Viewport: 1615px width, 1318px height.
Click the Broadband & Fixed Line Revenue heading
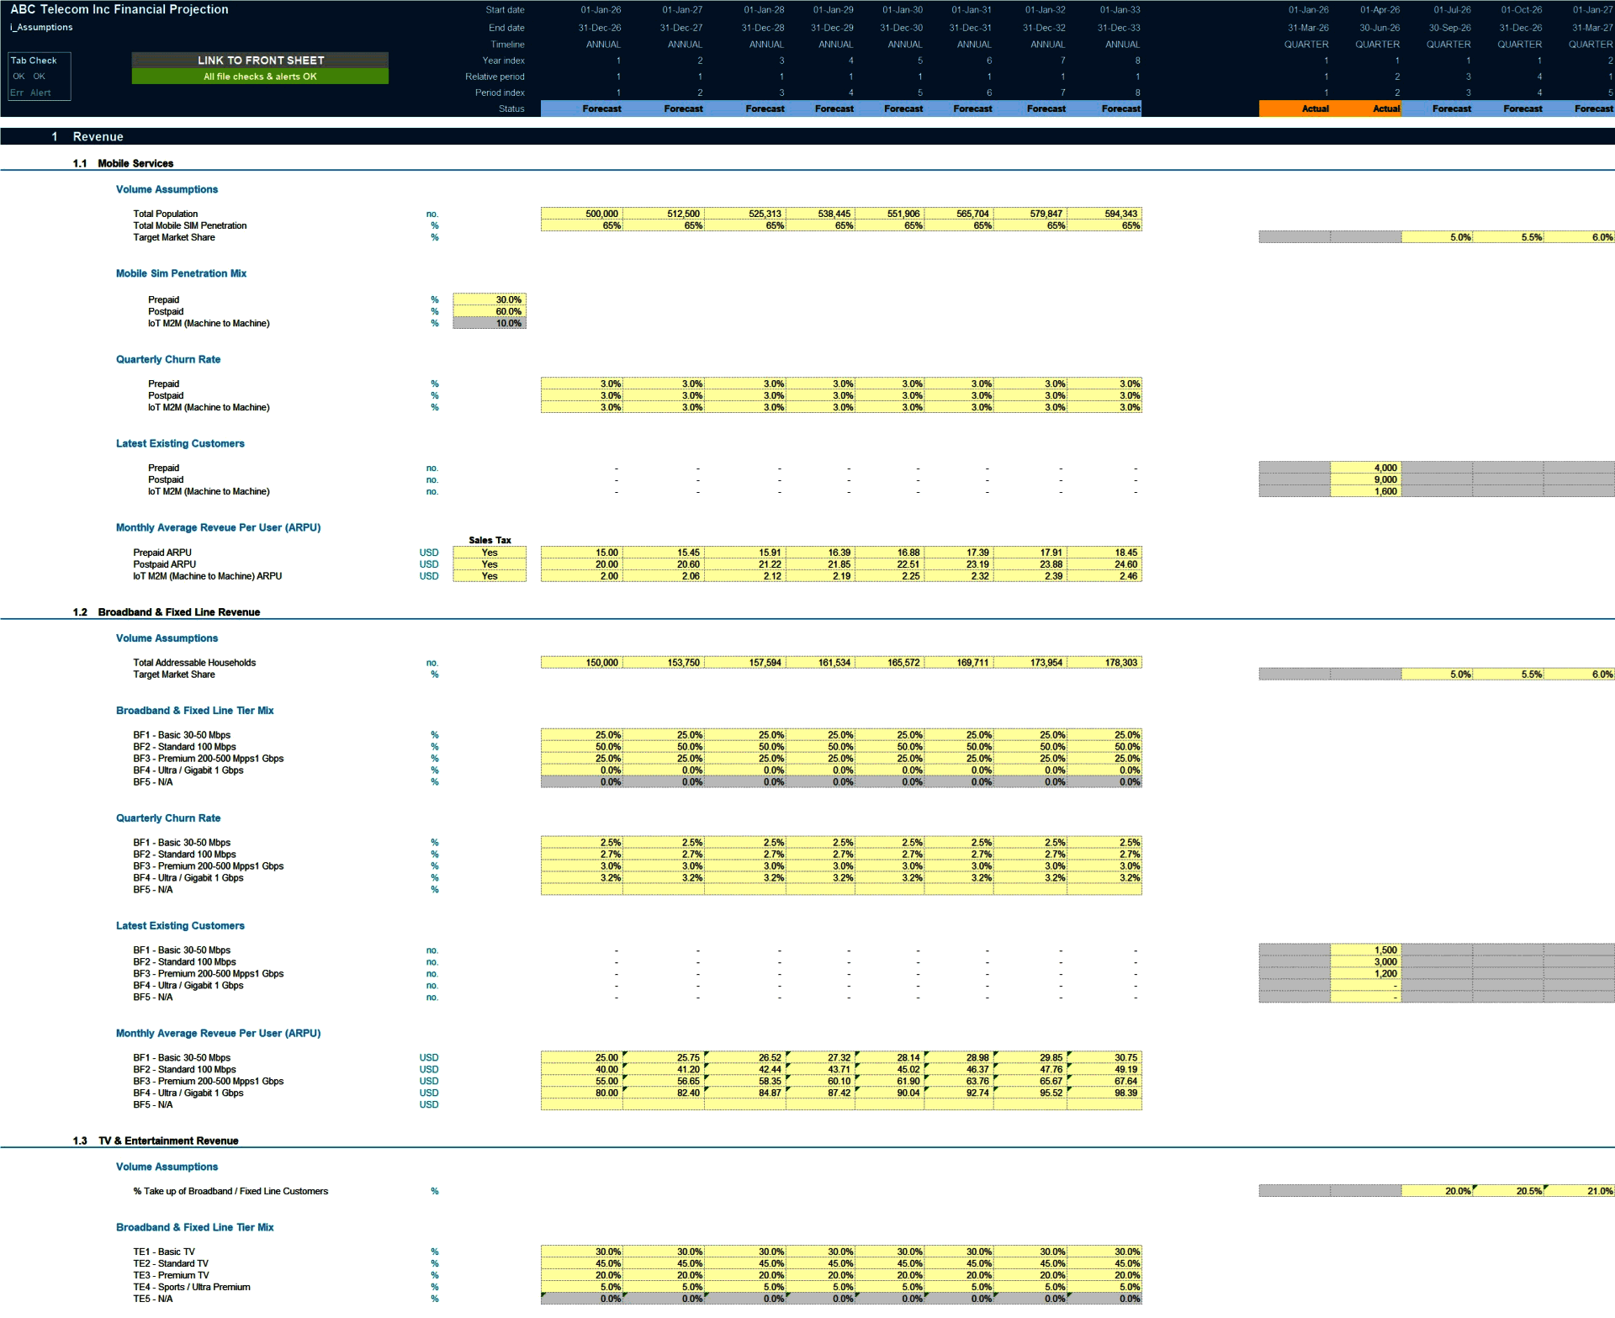click(179, 612)
